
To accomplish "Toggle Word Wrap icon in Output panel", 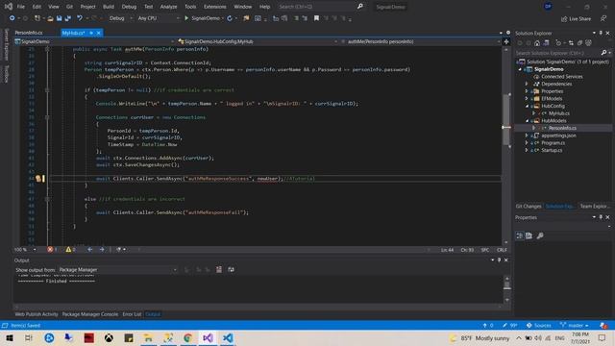I will click(231, 269).
